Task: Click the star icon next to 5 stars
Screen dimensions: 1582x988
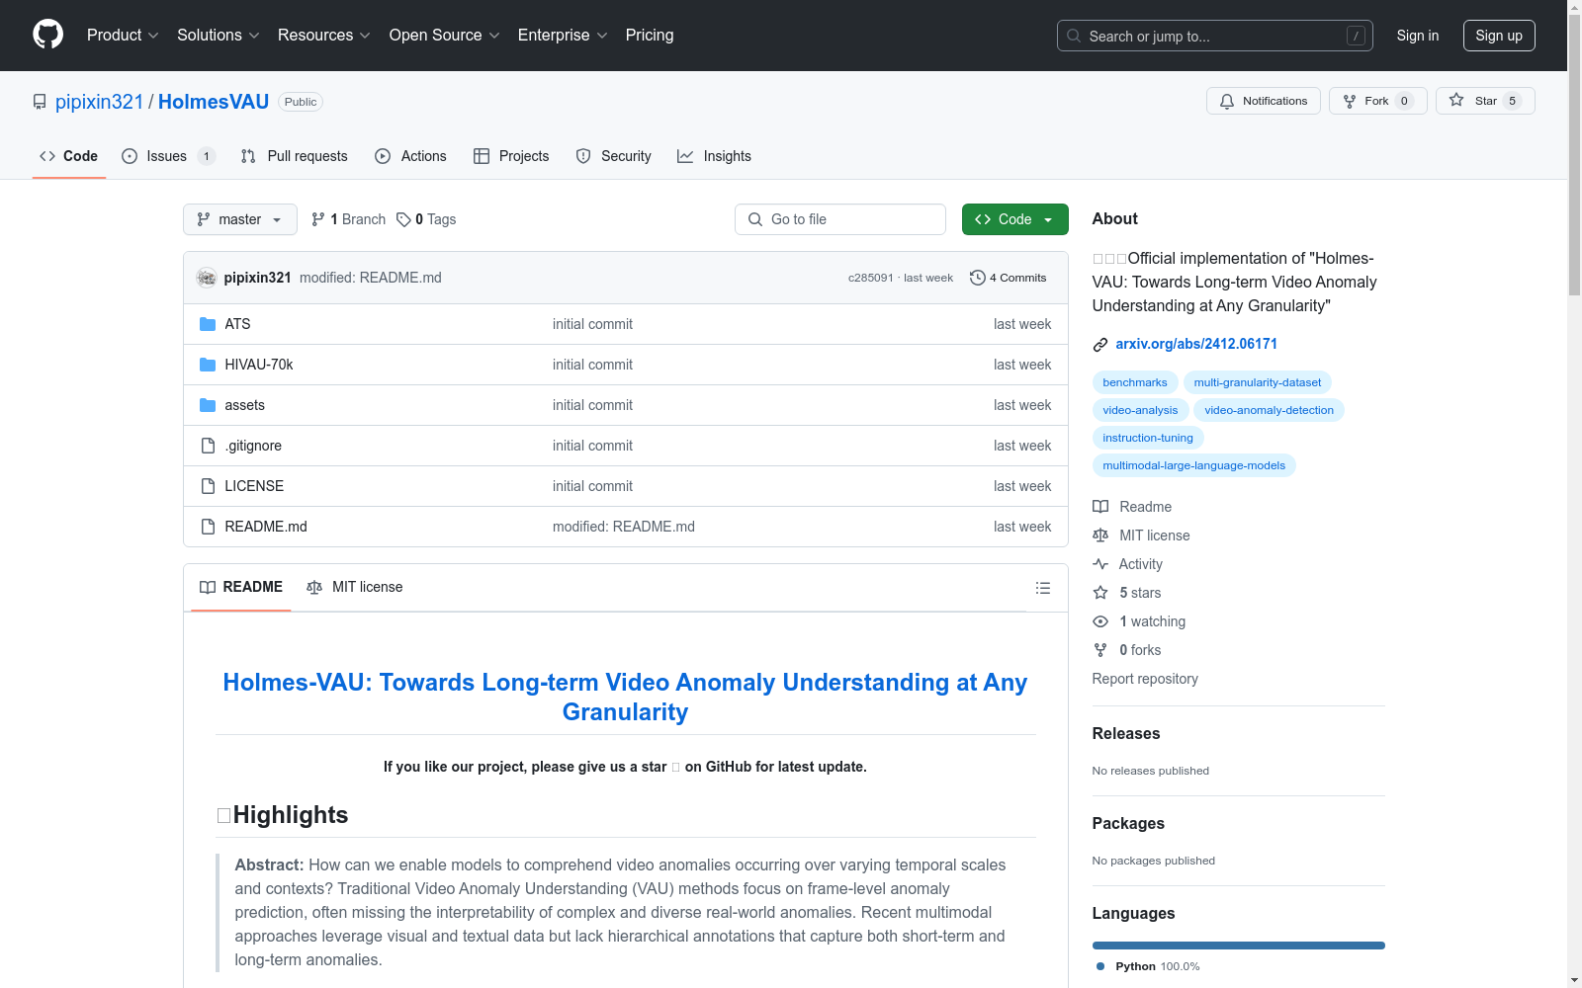Action: coord(1100,593)
